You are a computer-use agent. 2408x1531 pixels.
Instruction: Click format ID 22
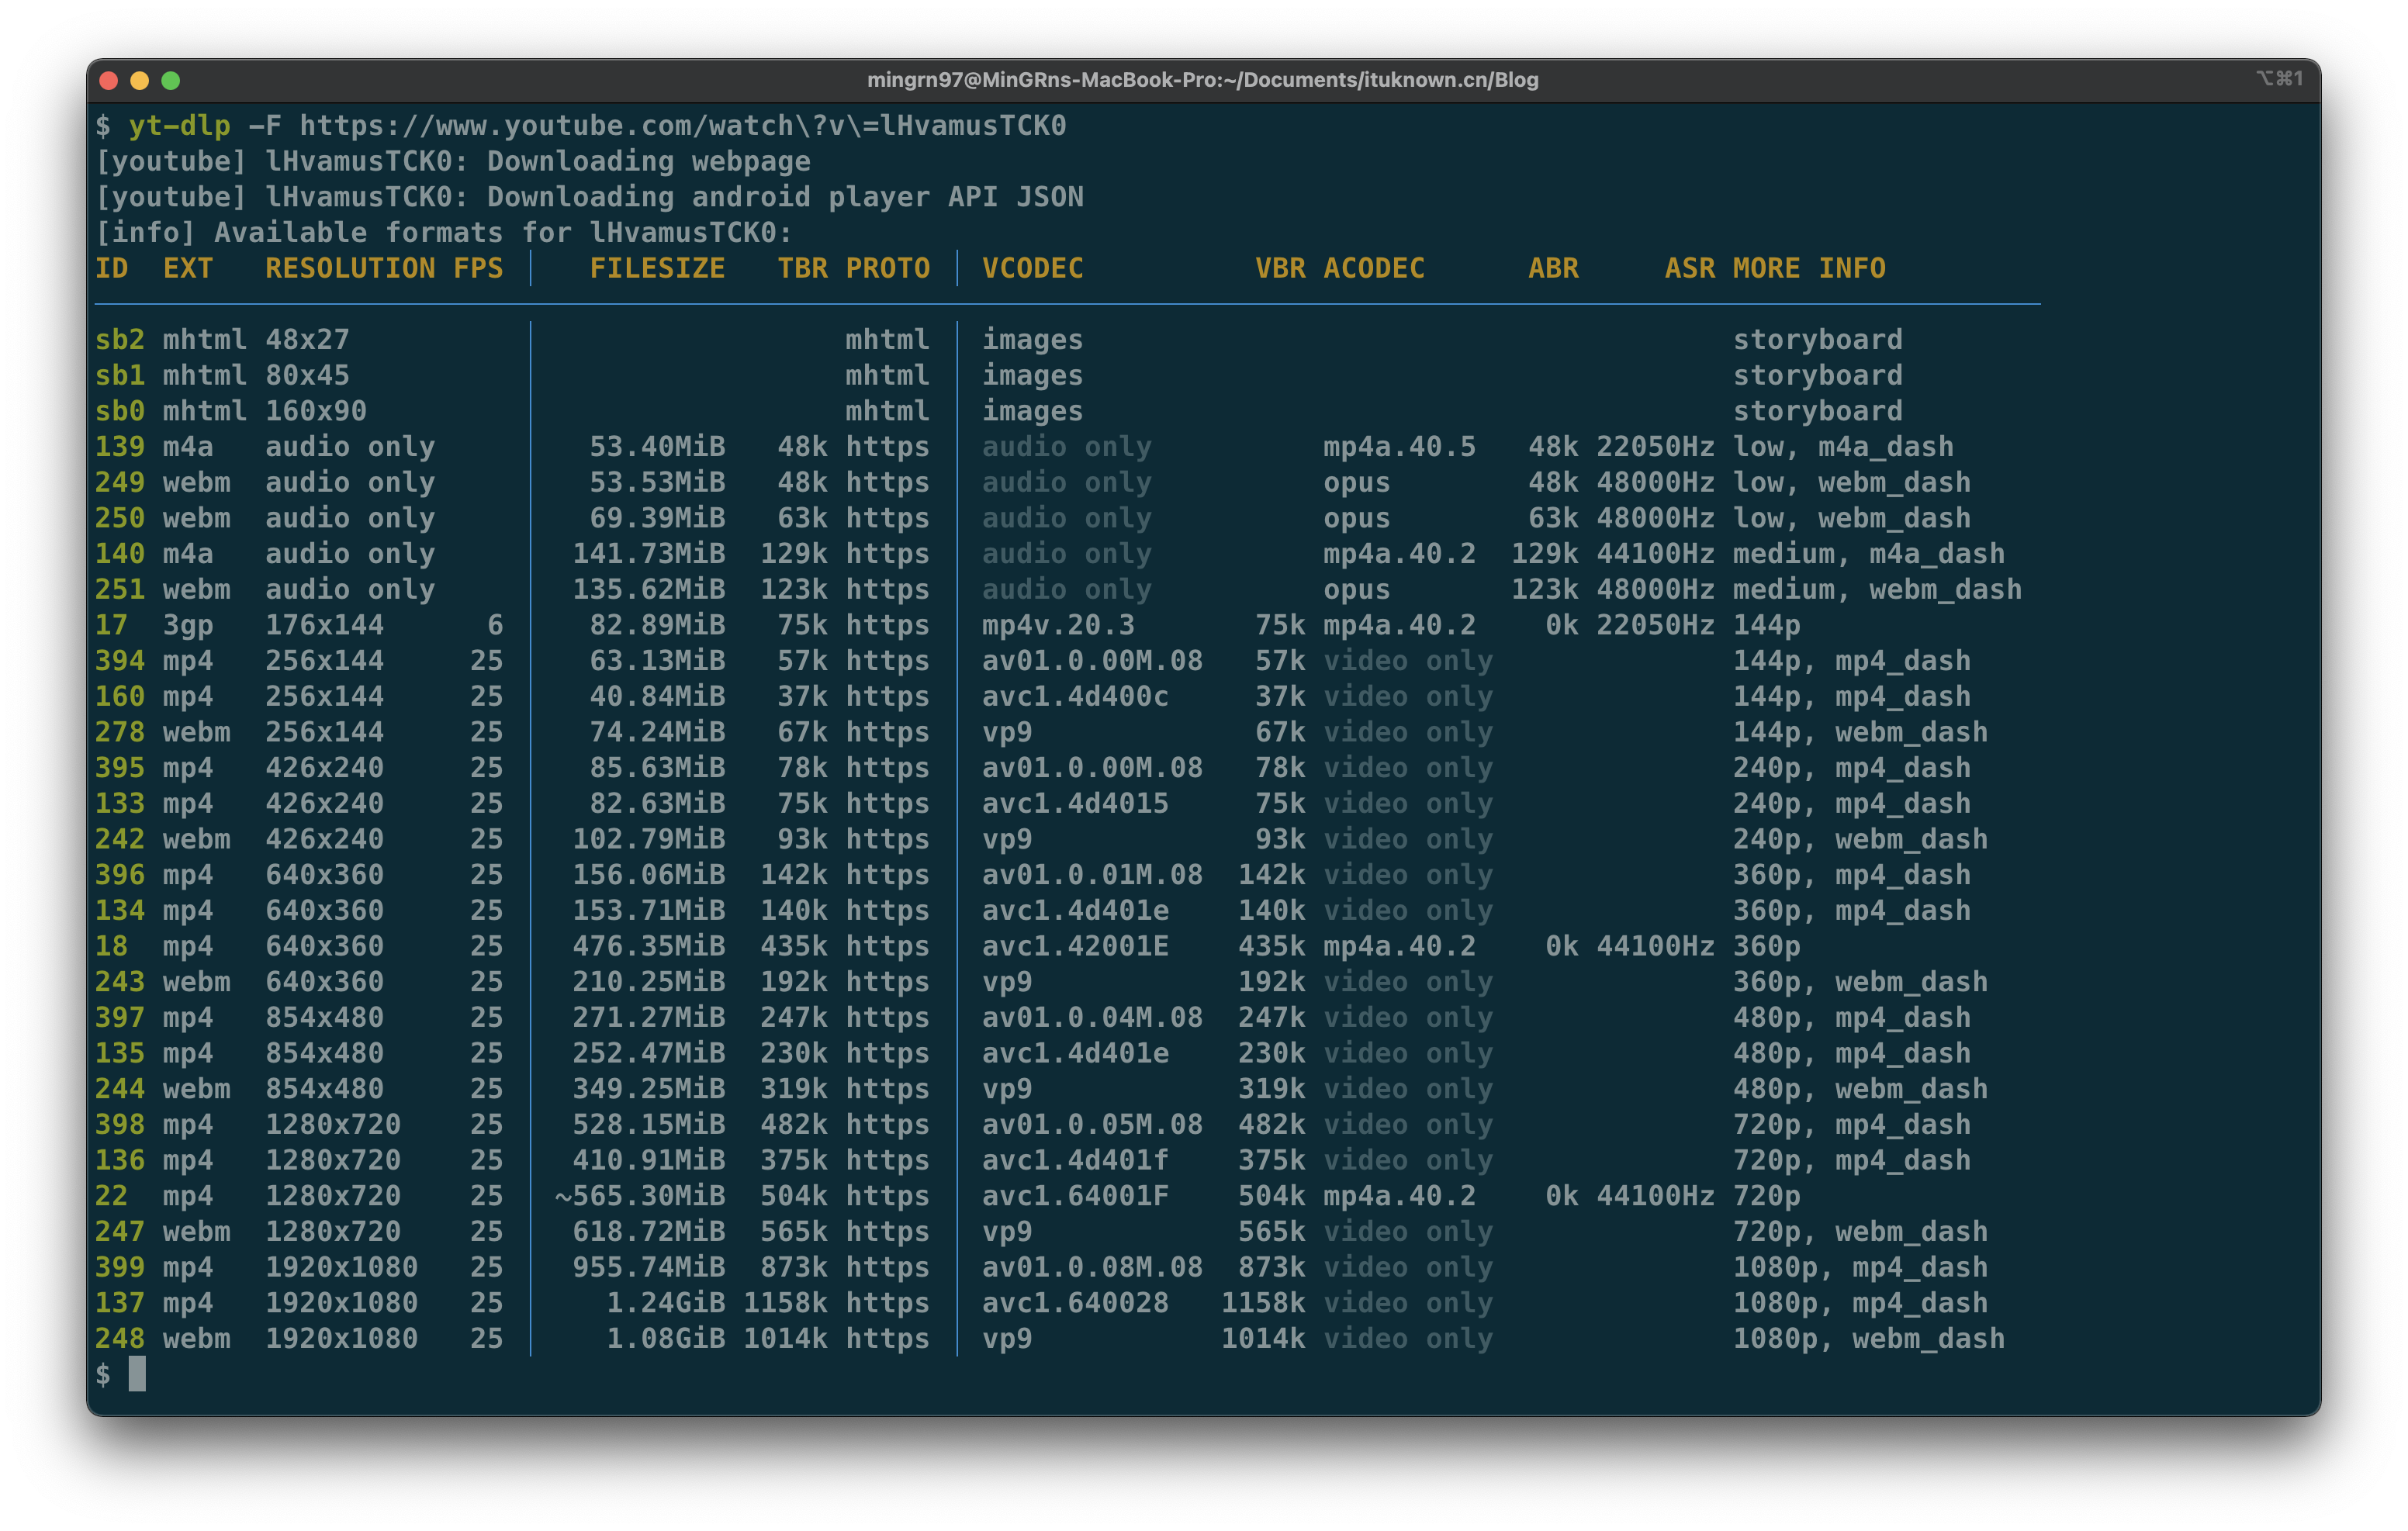[112, 1196]
